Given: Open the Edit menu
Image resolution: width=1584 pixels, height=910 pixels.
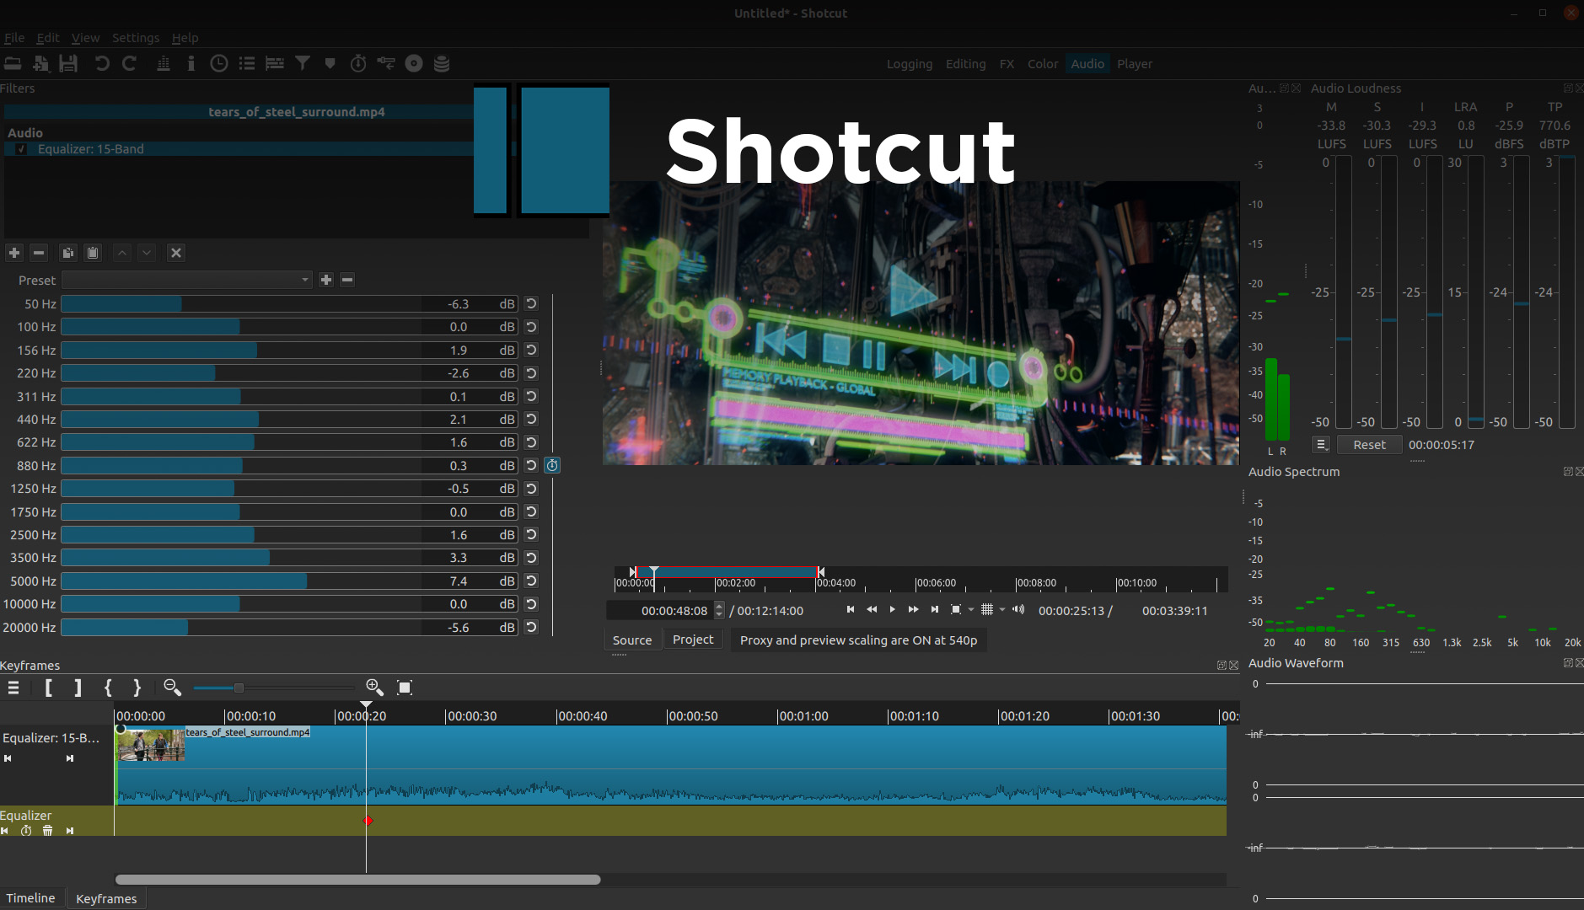Looking at the screenshot, I should point(48,38).
